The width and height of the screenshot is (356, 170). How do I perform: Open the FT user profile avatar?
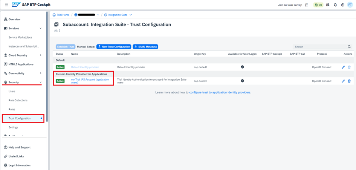(x=350, y=5)
